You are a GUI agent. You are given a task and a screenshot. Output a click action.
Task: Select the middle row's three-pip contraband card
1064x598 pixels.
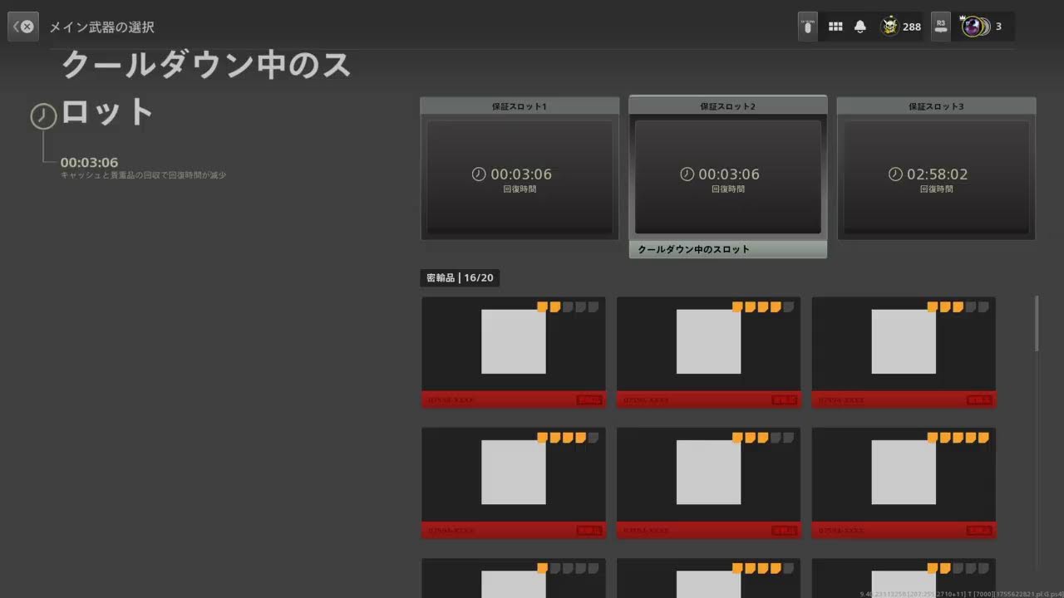[708, 483]
